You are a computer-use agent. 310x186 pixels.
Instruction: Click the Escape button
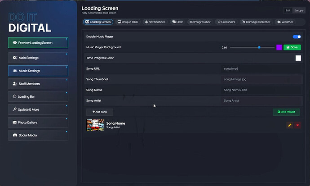[299, 10]
